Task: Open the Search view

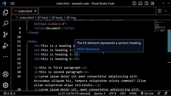Action: coord(5,23)
